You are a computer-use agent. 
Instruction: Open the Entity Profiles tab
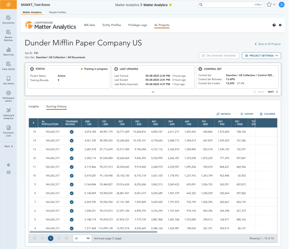(x=112, y=25)
